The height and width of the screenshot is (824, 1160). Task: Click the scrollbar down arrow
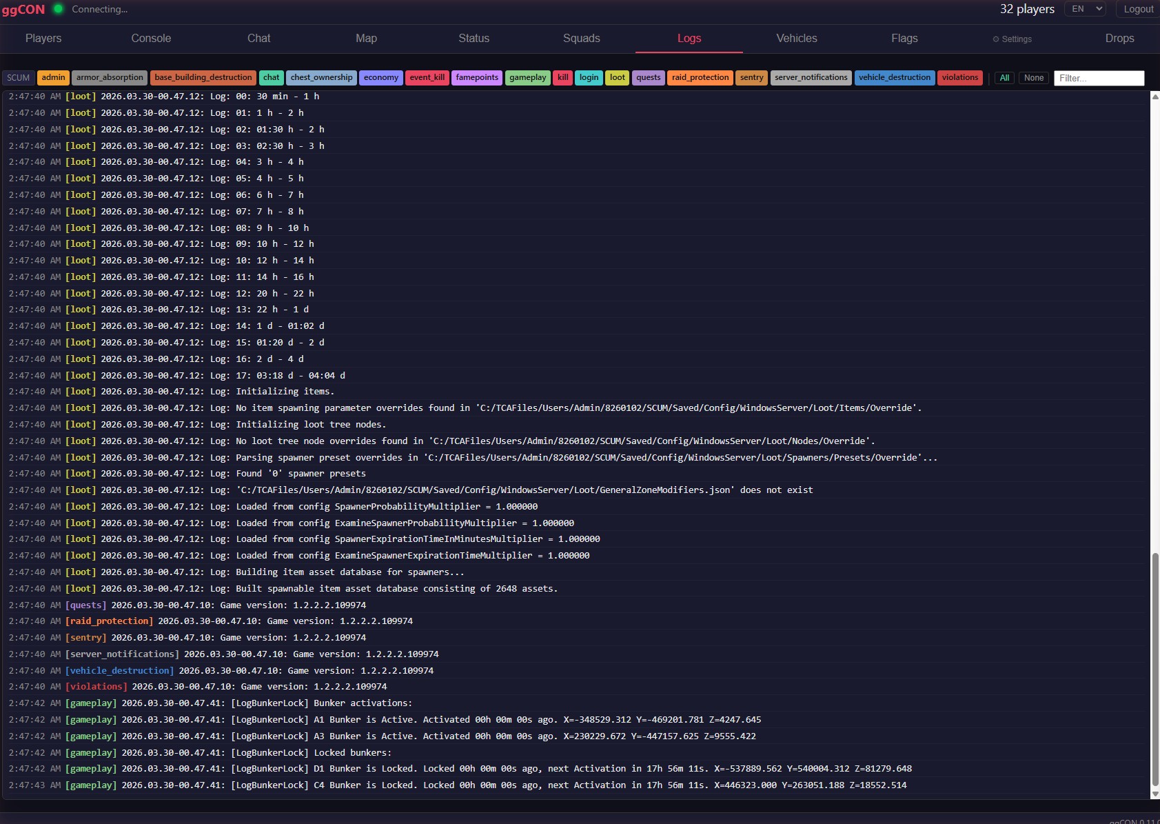coord(1155,794)
